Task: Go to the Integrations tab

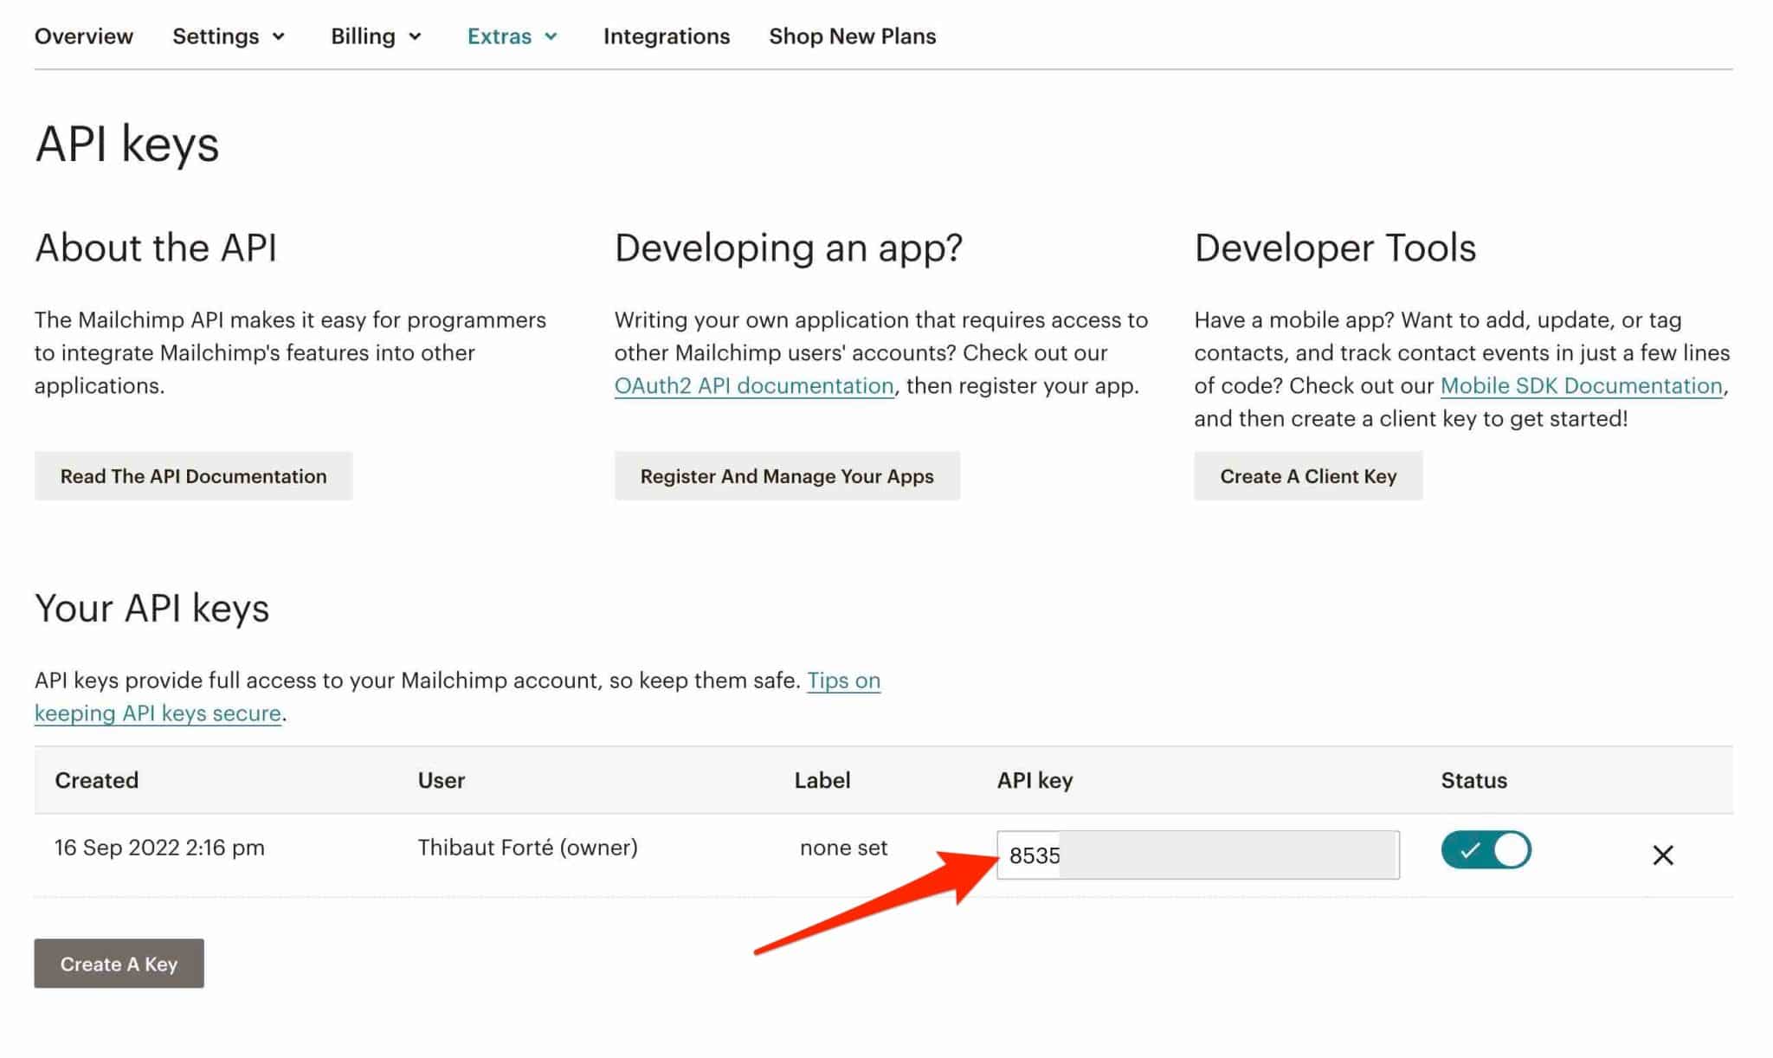Action: click(667, 36)
